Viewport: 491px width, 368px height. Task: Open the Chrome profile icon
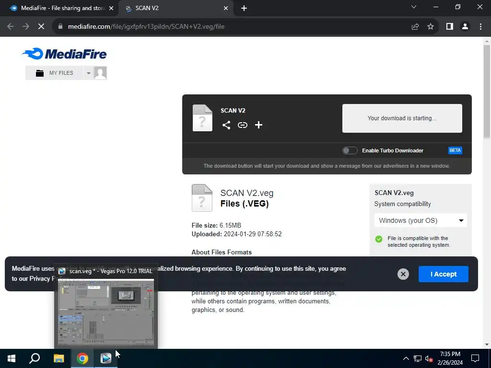tap(465, 27)
